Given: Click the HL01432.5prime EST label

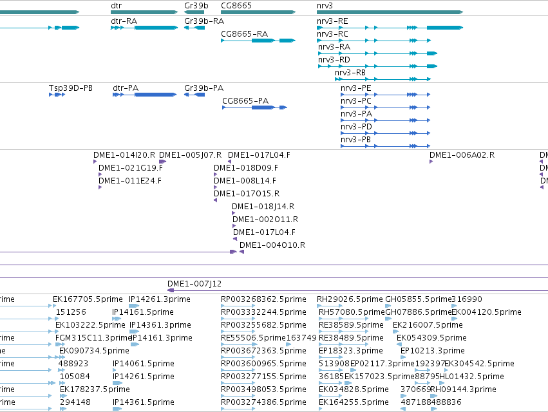Looking at the screenshot, I should point(471,377).
